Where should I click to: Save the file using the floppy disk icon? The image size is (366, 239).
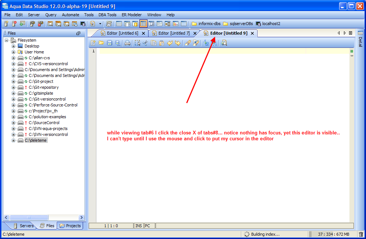pyautogui.click(x=110, y=43)
